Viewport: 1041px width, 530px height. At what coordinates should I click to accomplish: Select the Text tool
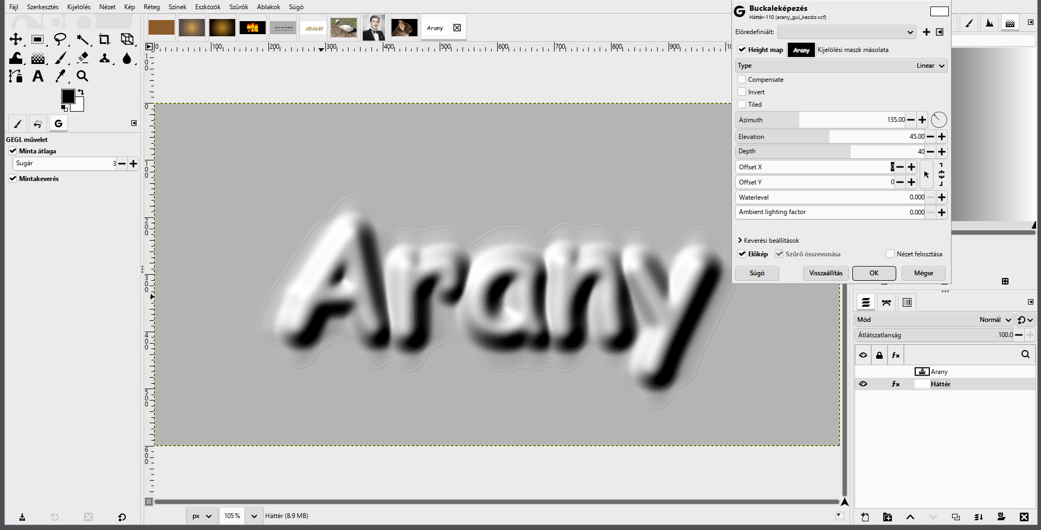tap(38, 76)
